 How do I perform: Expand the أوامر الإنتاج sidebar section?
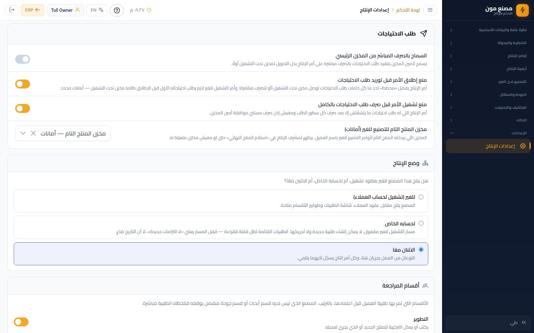(x=488, y=56)
